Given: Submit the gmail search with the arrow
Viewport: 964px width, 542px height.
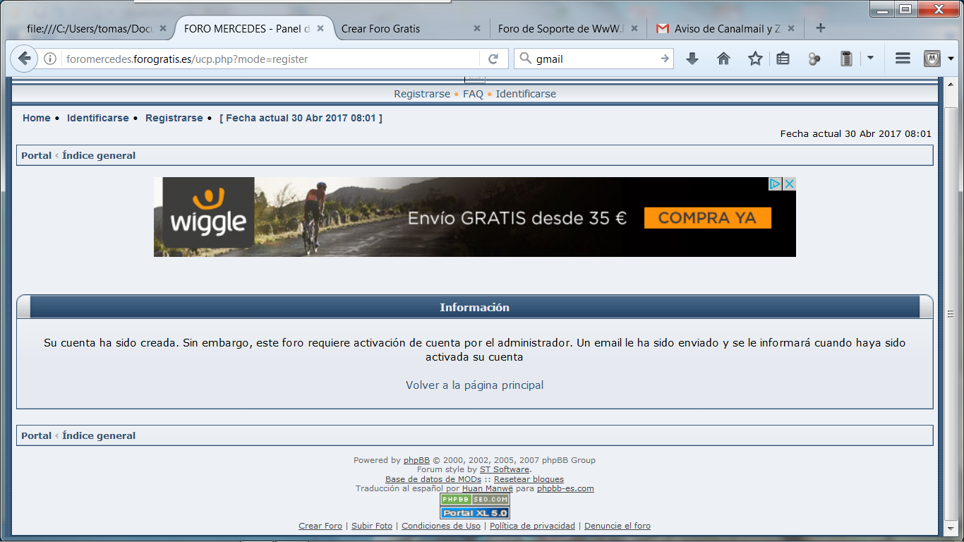Looking at the screenshot, I should pos(665,59).
